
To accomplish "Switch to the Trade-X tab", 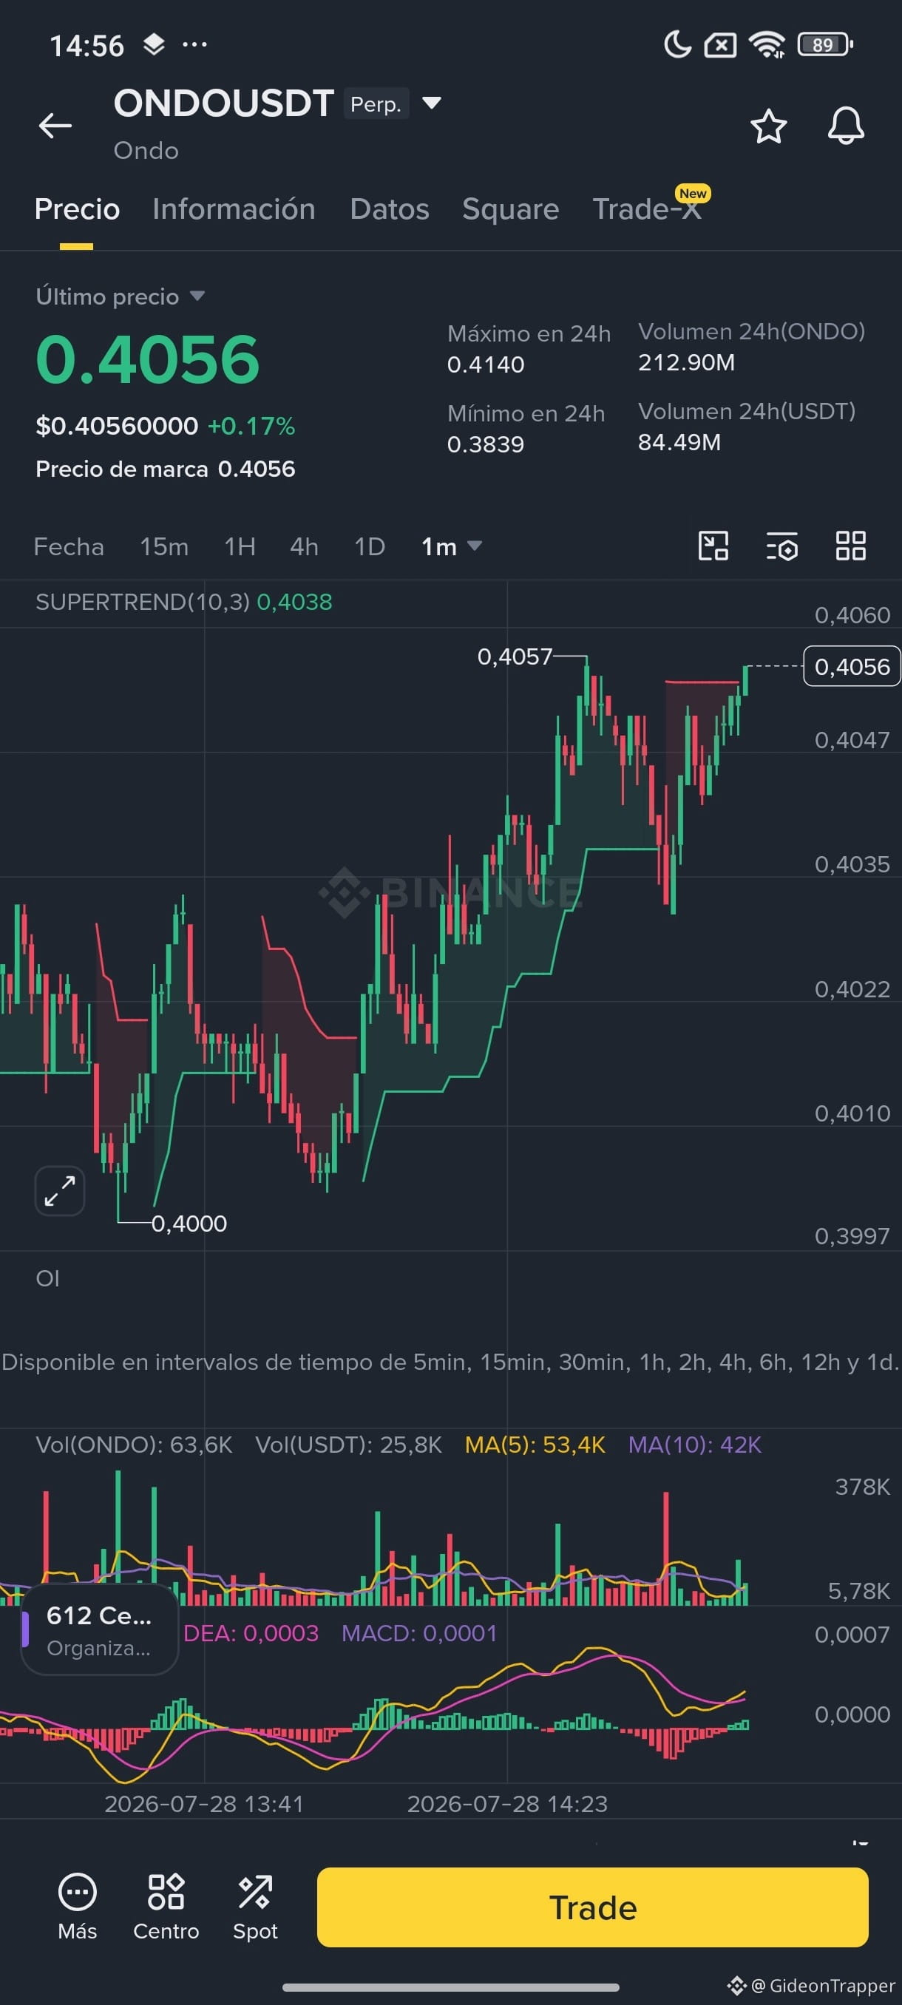I will coord(648,208).
